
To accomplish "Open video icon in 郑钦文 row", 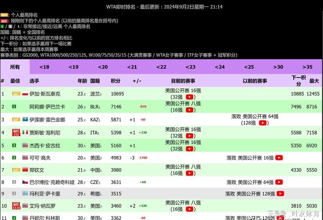I will coord(189,173).
